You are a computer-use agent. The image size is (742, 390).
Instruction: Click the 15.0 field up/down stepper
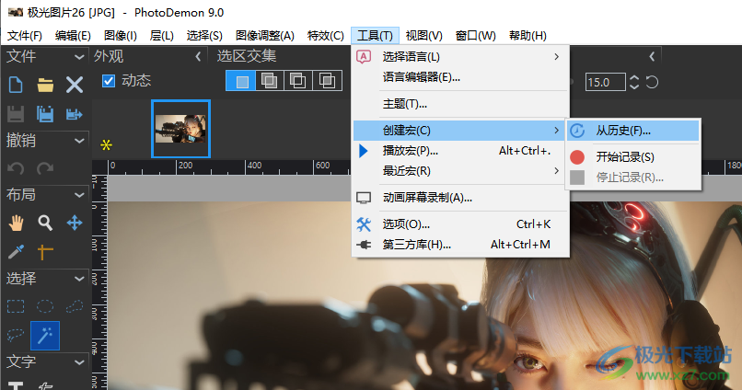[x=634, y=82]
